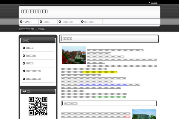Click the arrow icon on the second header nav item

coord(41,21)
